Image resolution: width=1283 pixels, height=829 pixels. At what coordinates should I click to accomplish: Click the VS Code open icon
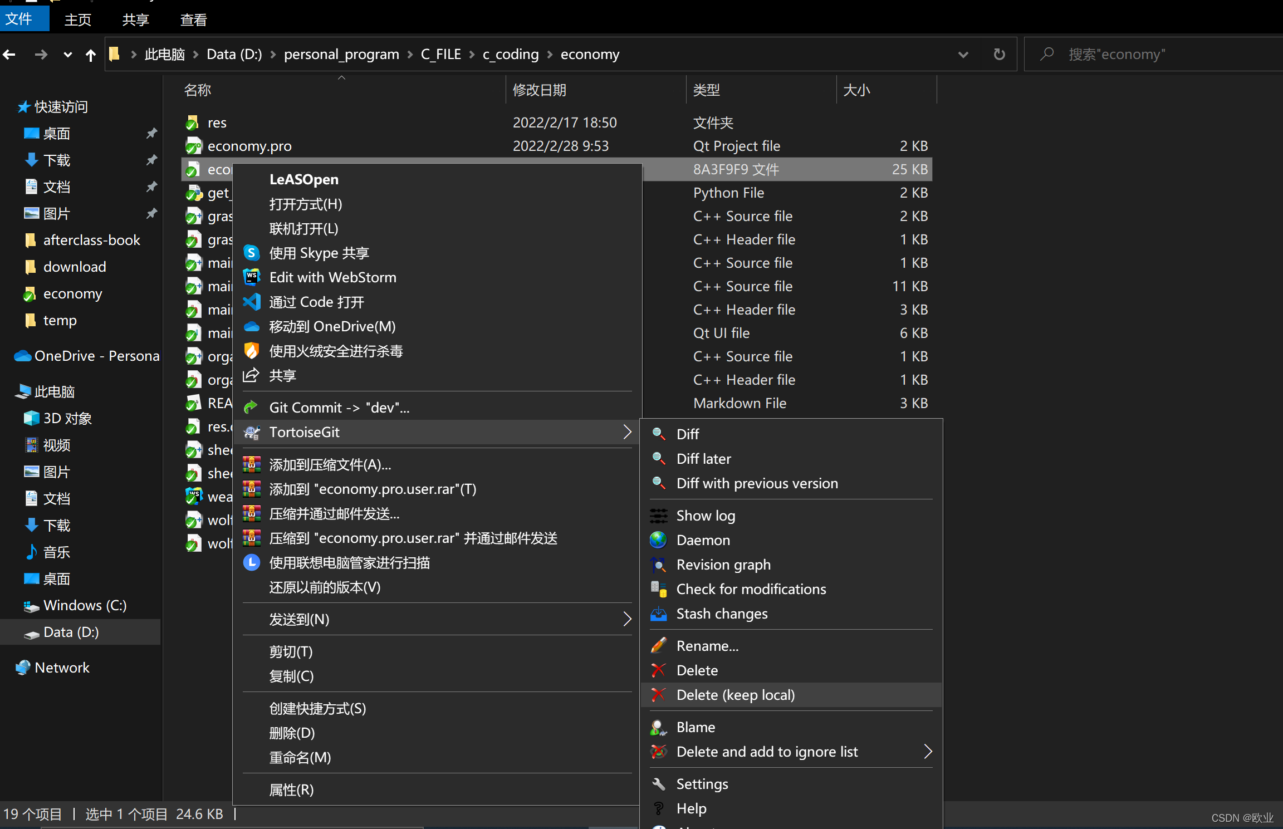pyautogui.click(x=252, y=302)
